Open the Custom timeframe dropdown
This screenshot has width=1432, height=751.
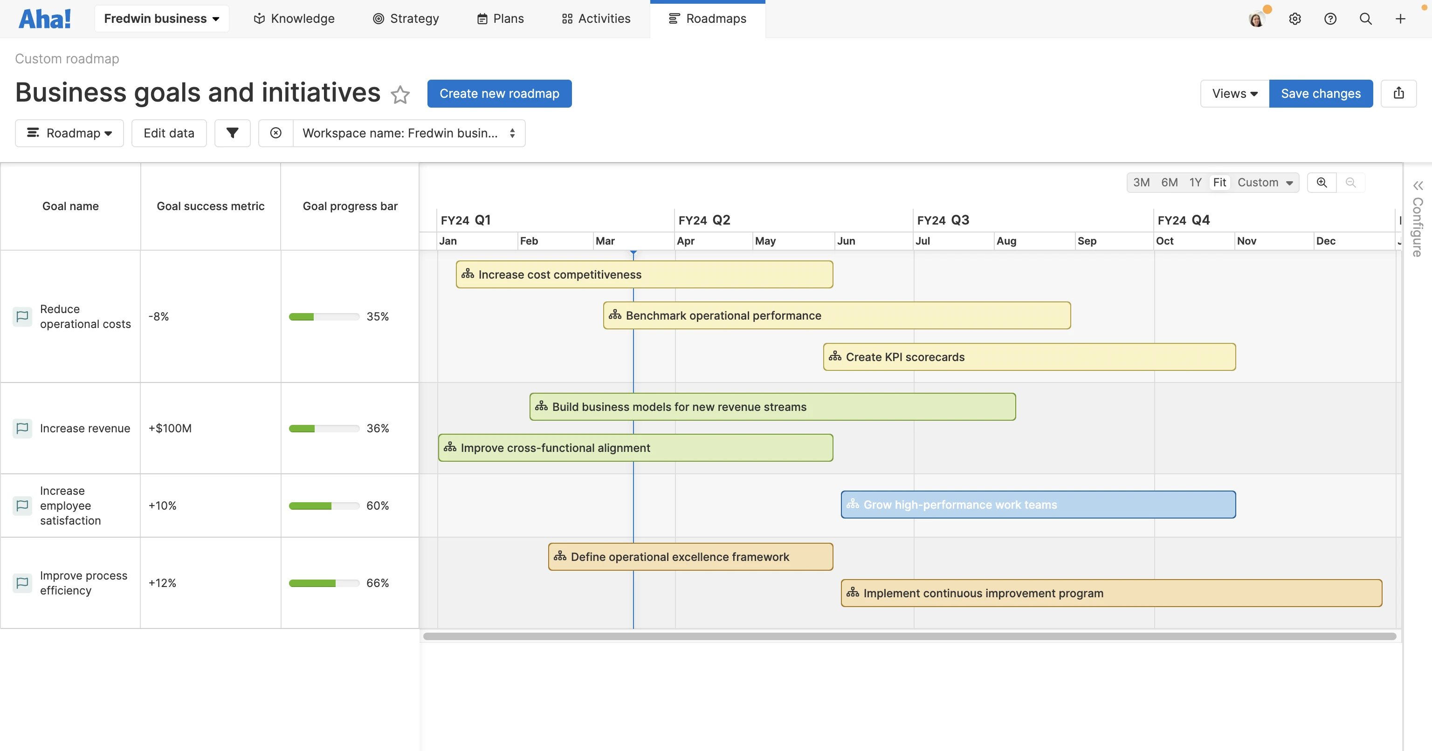(x=1266, y=182)
